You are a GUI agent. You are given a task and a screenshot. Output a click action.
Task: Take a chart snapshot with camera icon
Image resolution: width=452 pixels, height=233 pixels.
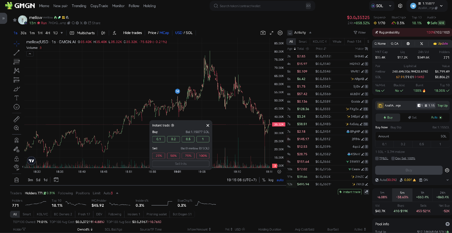263,33
